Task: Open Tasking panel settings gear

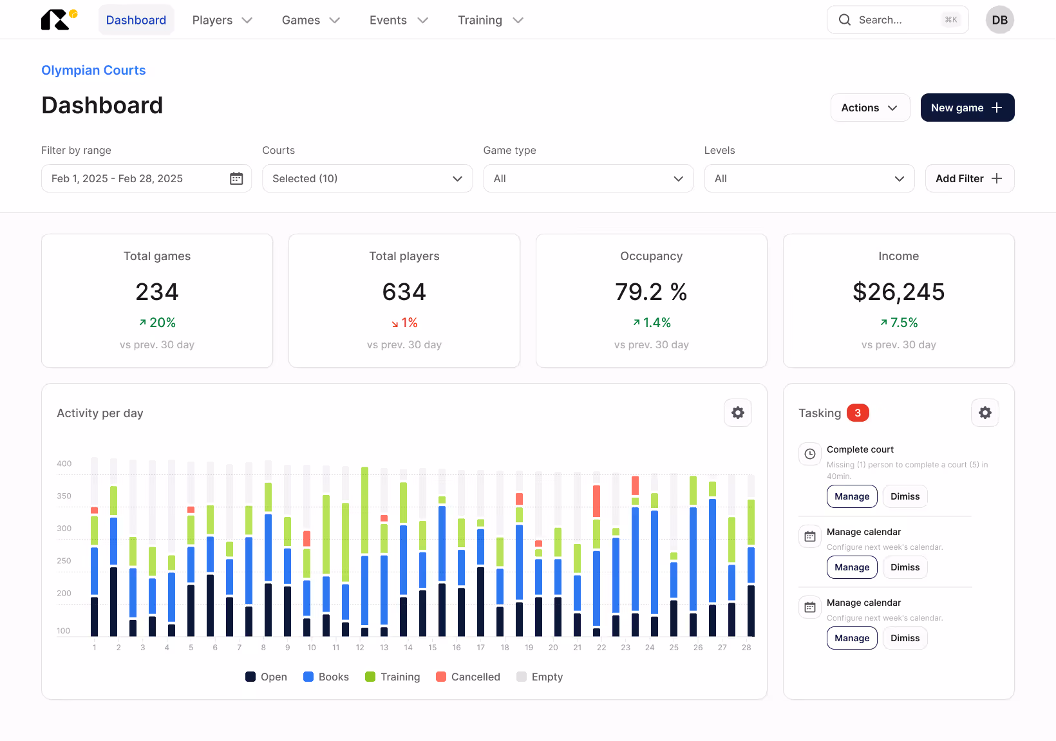Action: (985, 413)
